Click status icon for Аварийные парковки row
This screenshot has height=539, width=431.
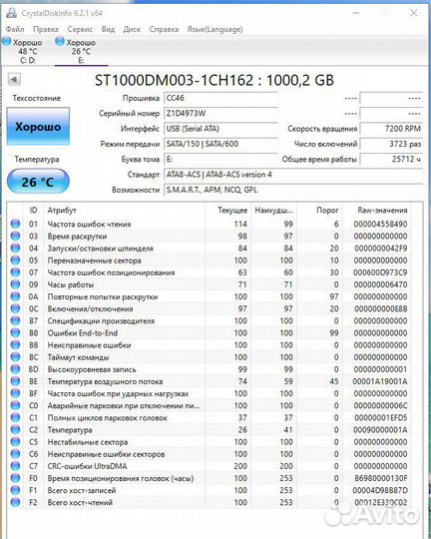click(x=16, y=405)
